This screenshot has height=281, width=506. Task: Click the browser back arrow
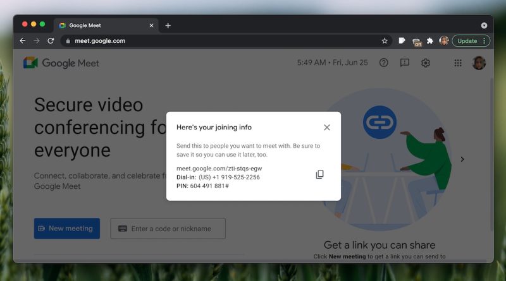[23, 41]
